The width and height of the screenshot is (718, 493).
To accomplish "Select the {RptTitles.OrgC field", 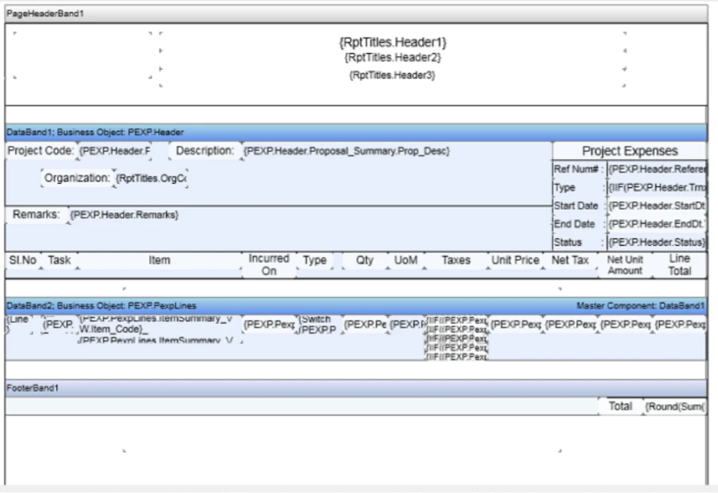I will (x=151, y=178).
